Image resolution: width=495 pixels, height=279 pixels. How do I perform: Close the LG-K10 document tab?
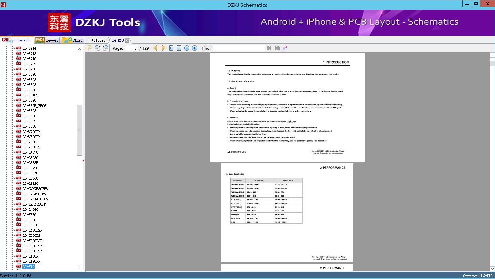click(127, 40)
